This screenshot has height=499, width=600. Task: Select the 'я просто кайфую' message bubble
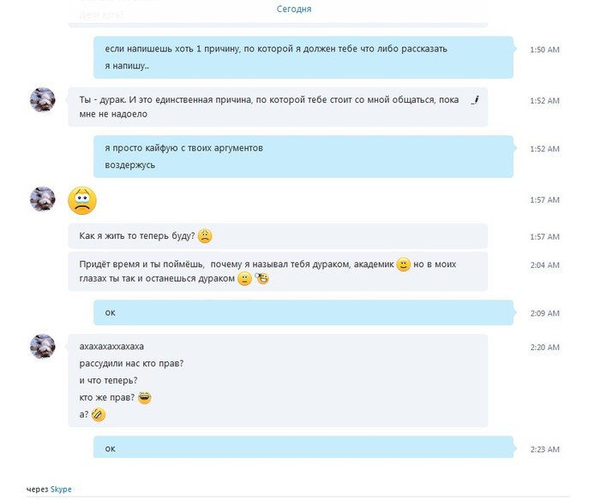click(303, 157)
